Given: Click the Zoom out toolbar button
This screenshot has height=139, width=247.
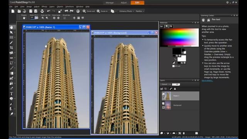Looking at the screenshot, I should click(x=88, y=11).
